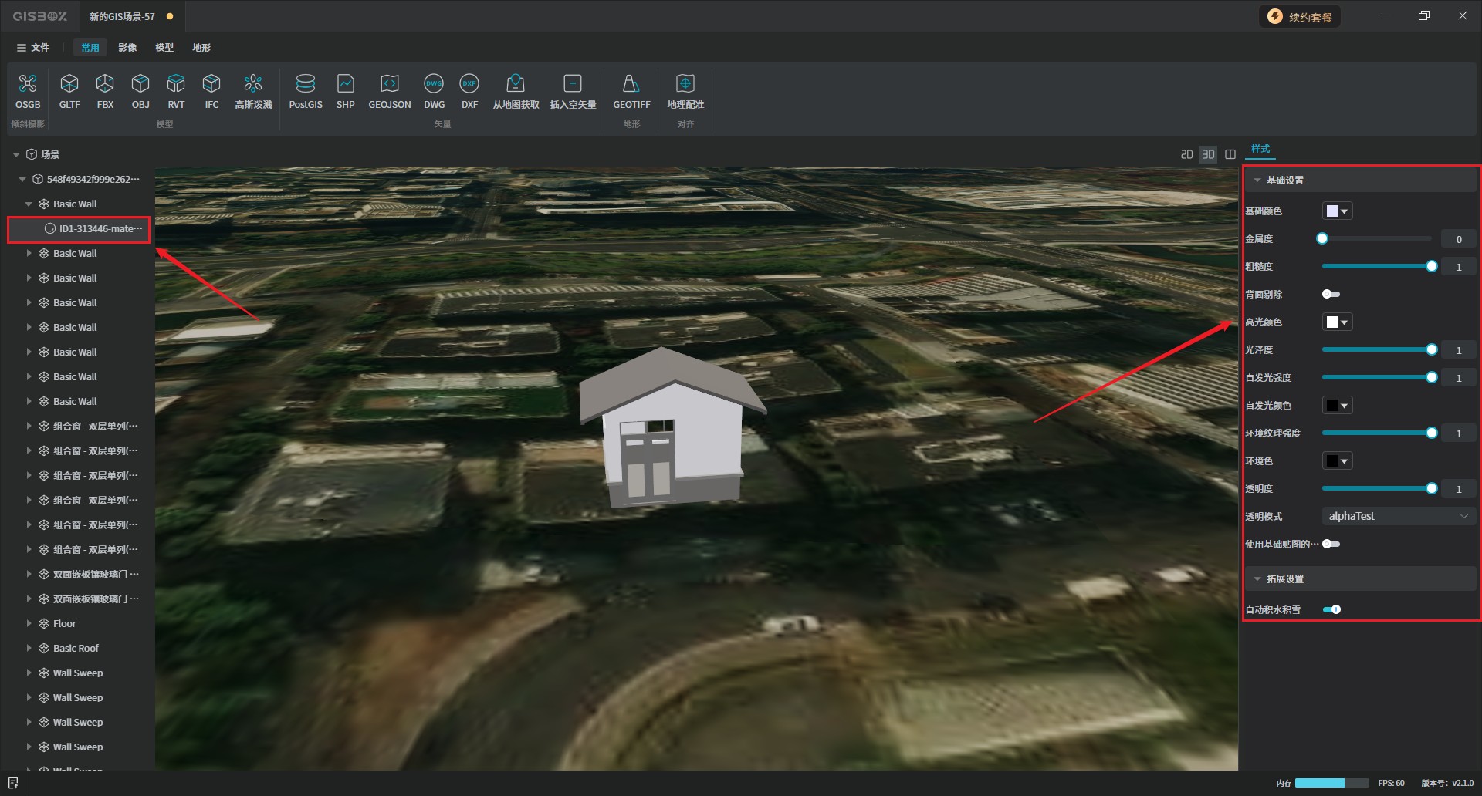Switch to 2D view mode
Screen dimensions: 1482x796
[1186, 154]
